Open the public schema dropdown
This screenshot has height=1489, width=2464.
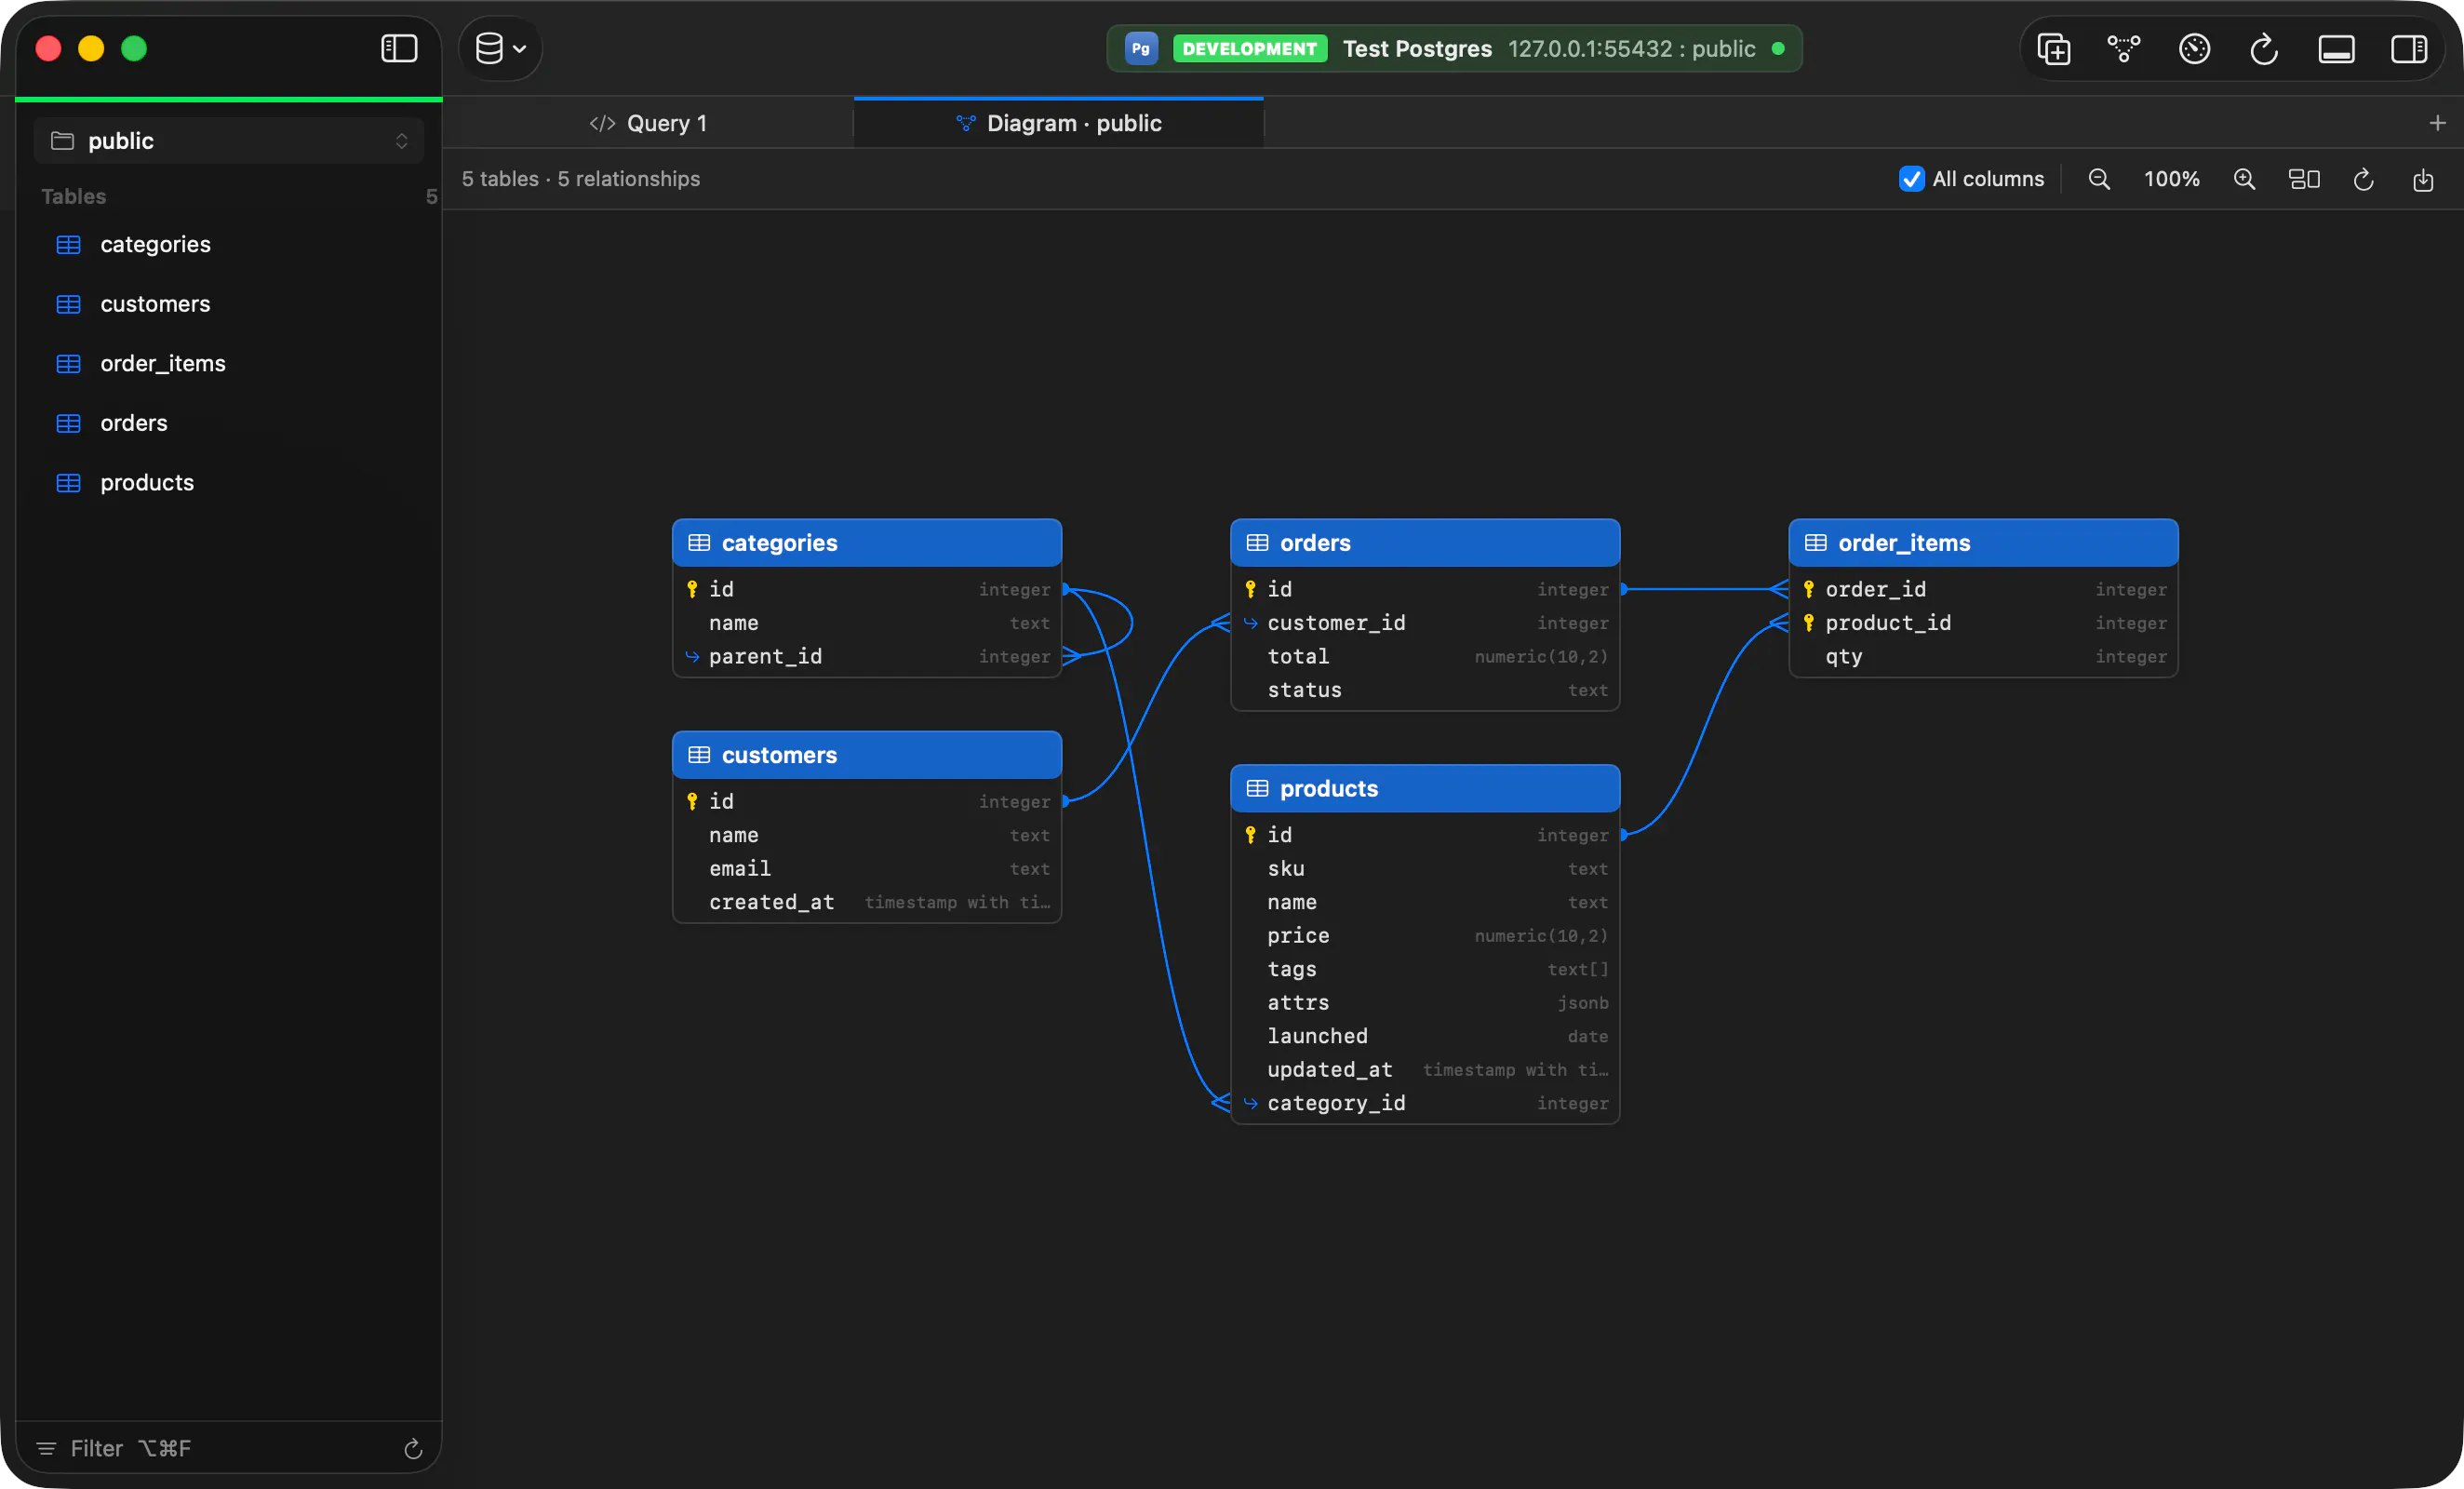click(x=229, y=141)
